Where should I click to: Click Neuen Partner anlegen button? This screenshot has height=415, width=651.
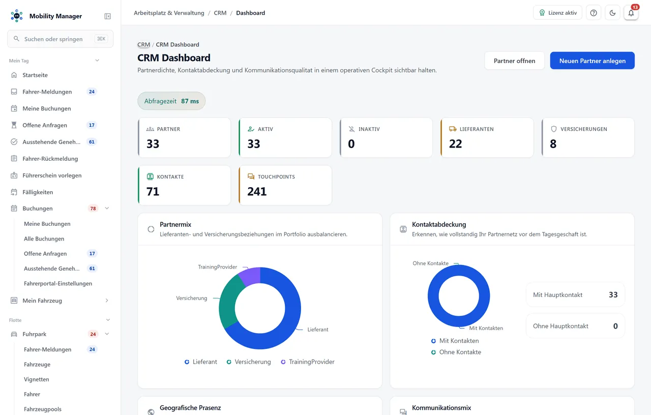(x=592, y=61)
